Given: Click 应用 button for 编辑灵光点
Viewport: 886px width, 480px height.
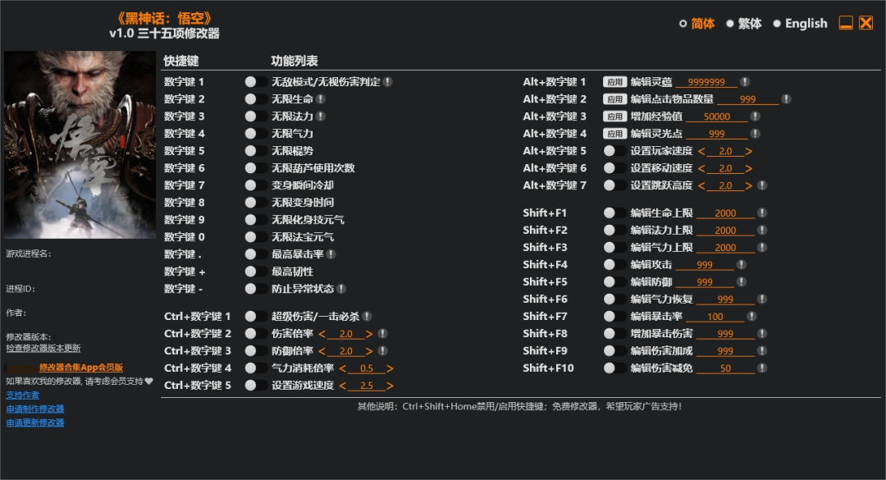Looking at the screenshot, I should tap(614, 134).
